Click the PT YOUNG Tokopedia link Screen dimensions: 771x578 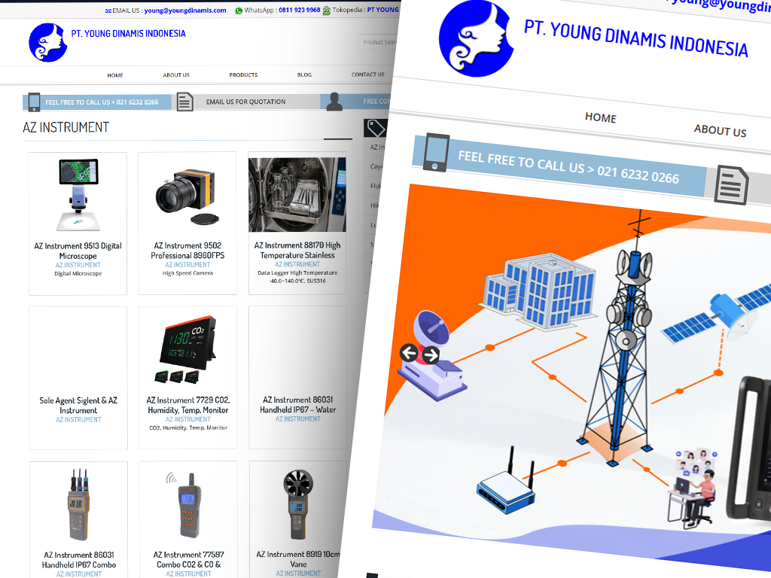pos(383,9)
